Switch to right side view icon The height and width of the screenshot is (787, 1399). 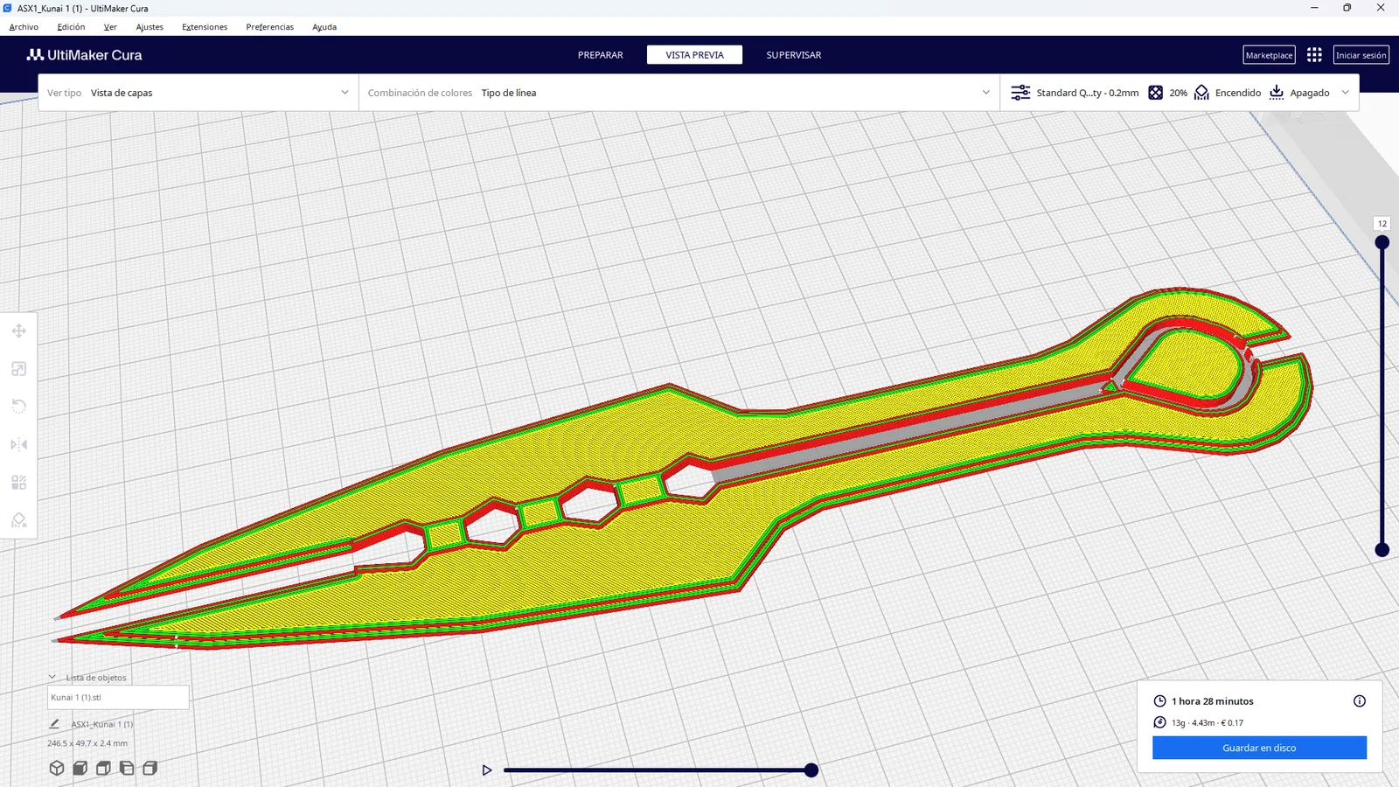click(x=150, y=768)
